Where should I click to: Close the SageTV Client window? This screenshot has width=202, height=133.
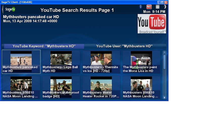166,2
